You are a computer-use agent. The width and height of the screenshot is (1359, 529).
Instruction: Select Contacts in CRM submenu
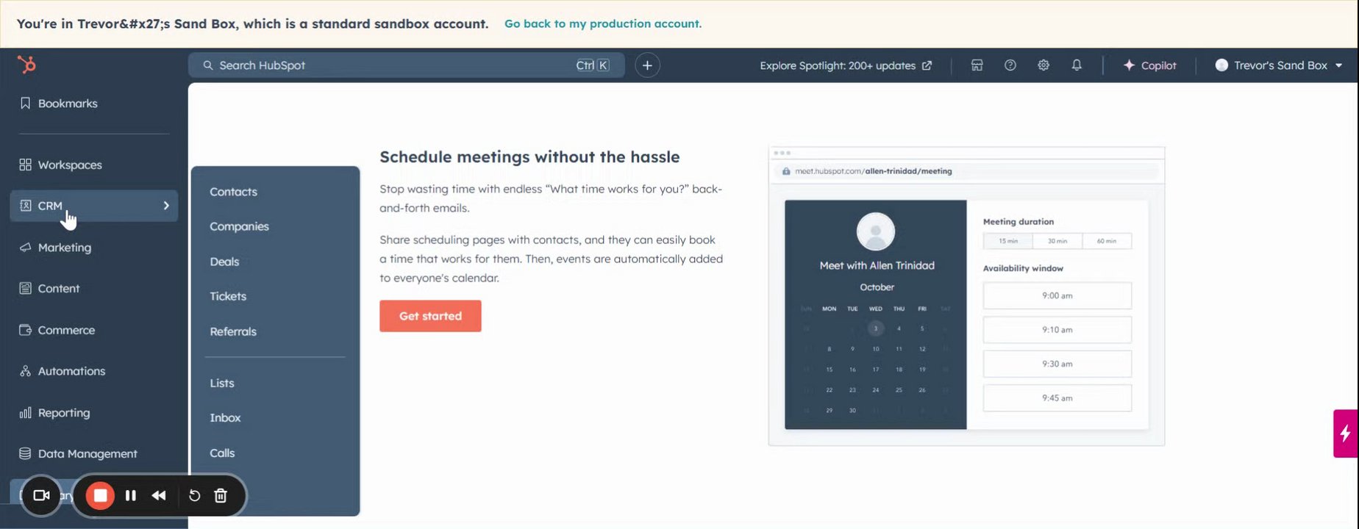pos(233,192)
